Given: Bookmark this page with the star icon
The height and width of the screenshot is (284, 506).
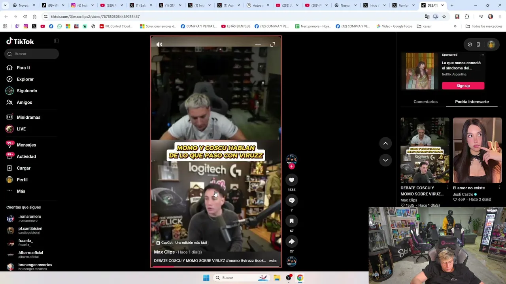Looking at the screenshot, I should pyautogui.click(x=444, y=17).
